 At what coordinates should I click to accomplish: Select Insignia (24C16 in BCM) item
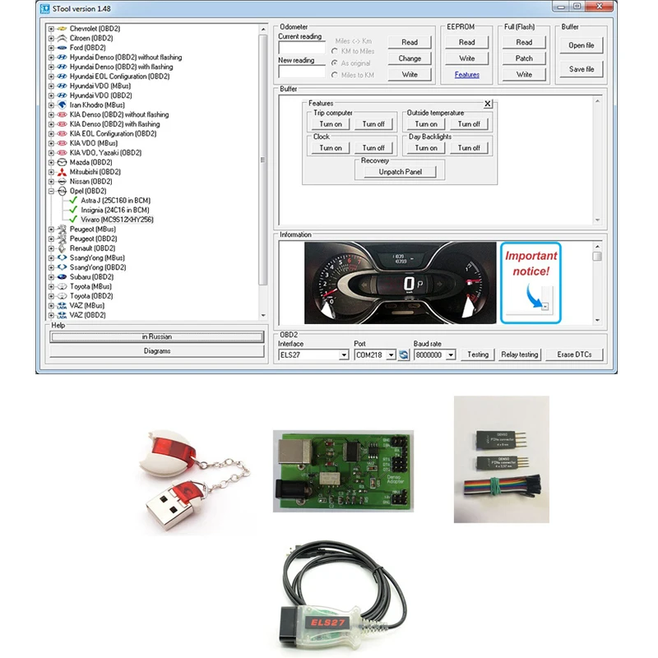pyautogui.click(x=115, y=210)
